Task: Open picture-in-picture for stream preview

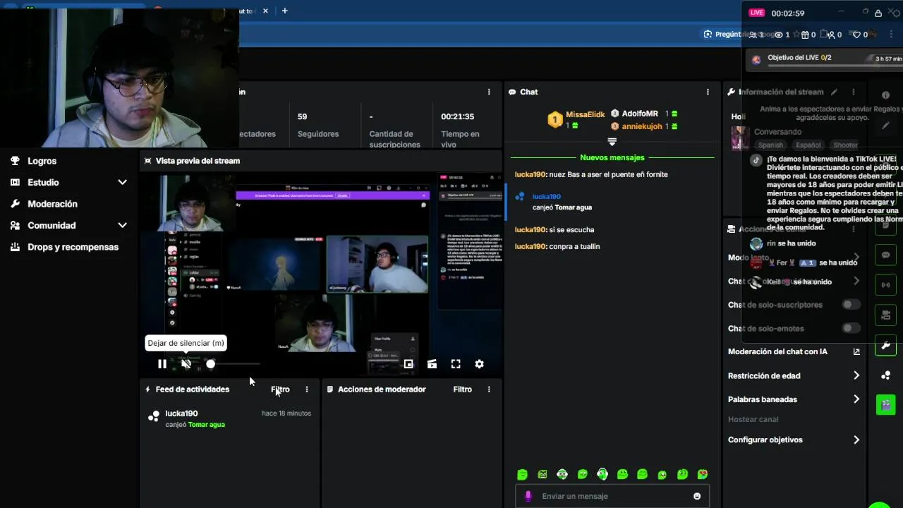Action: 408,364
